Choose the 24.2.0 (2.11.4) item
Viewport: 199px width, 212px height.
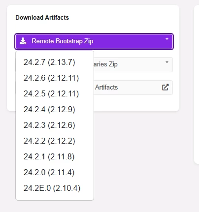pyautogui.click(x=49, y=173)
